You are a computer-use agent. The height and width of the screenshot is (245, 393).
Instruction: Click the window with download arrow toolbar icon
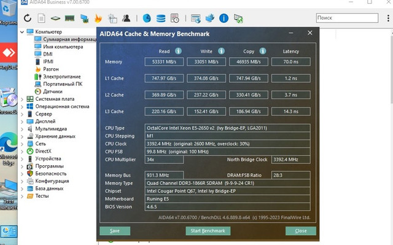point(196,18)
